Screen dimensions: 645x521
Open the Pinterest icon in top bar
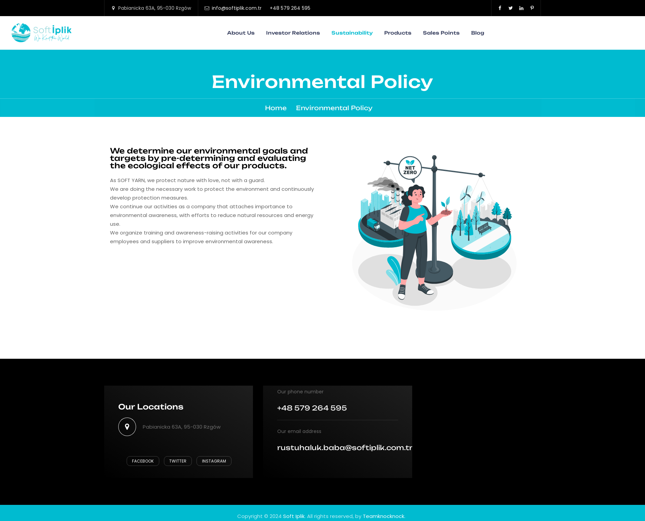tap(532, 8)
